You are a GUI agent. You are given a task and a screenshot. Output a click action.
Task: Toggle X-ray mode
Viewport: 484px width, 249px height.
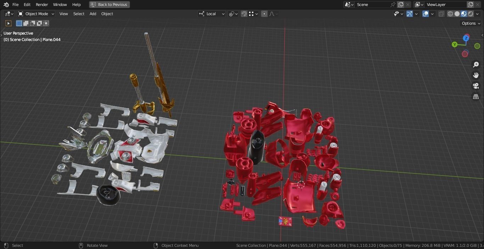(441, 14)
